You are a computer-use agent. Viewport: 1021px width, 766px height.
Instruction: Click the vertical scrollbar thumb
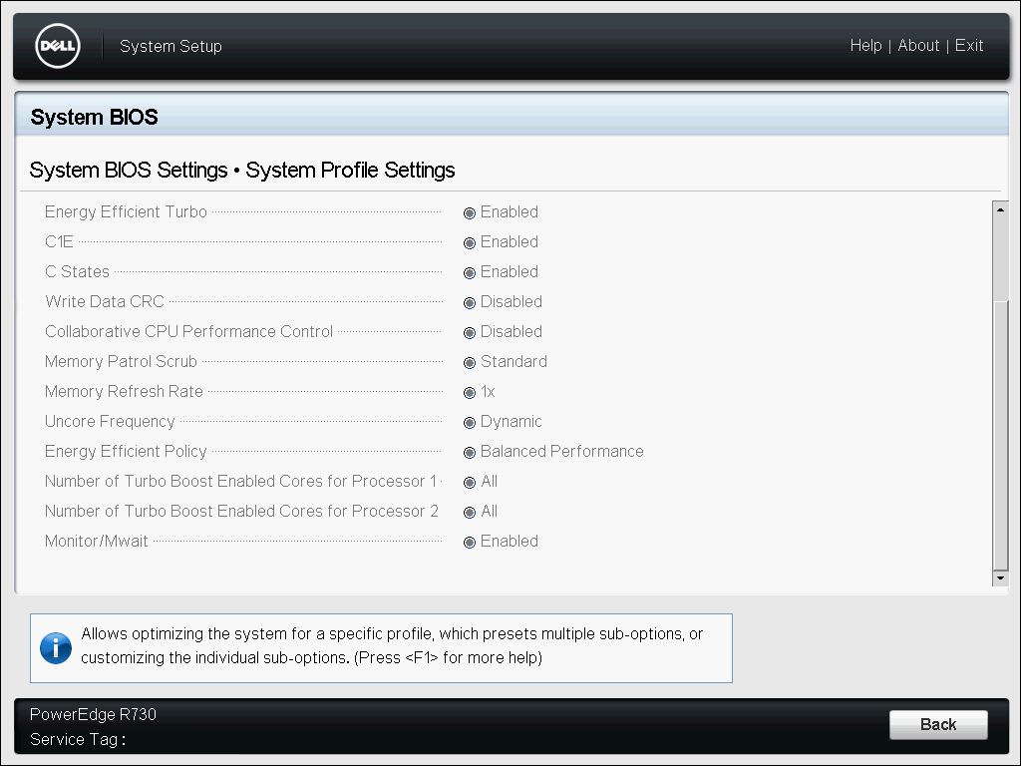[x=1000, y=437]
